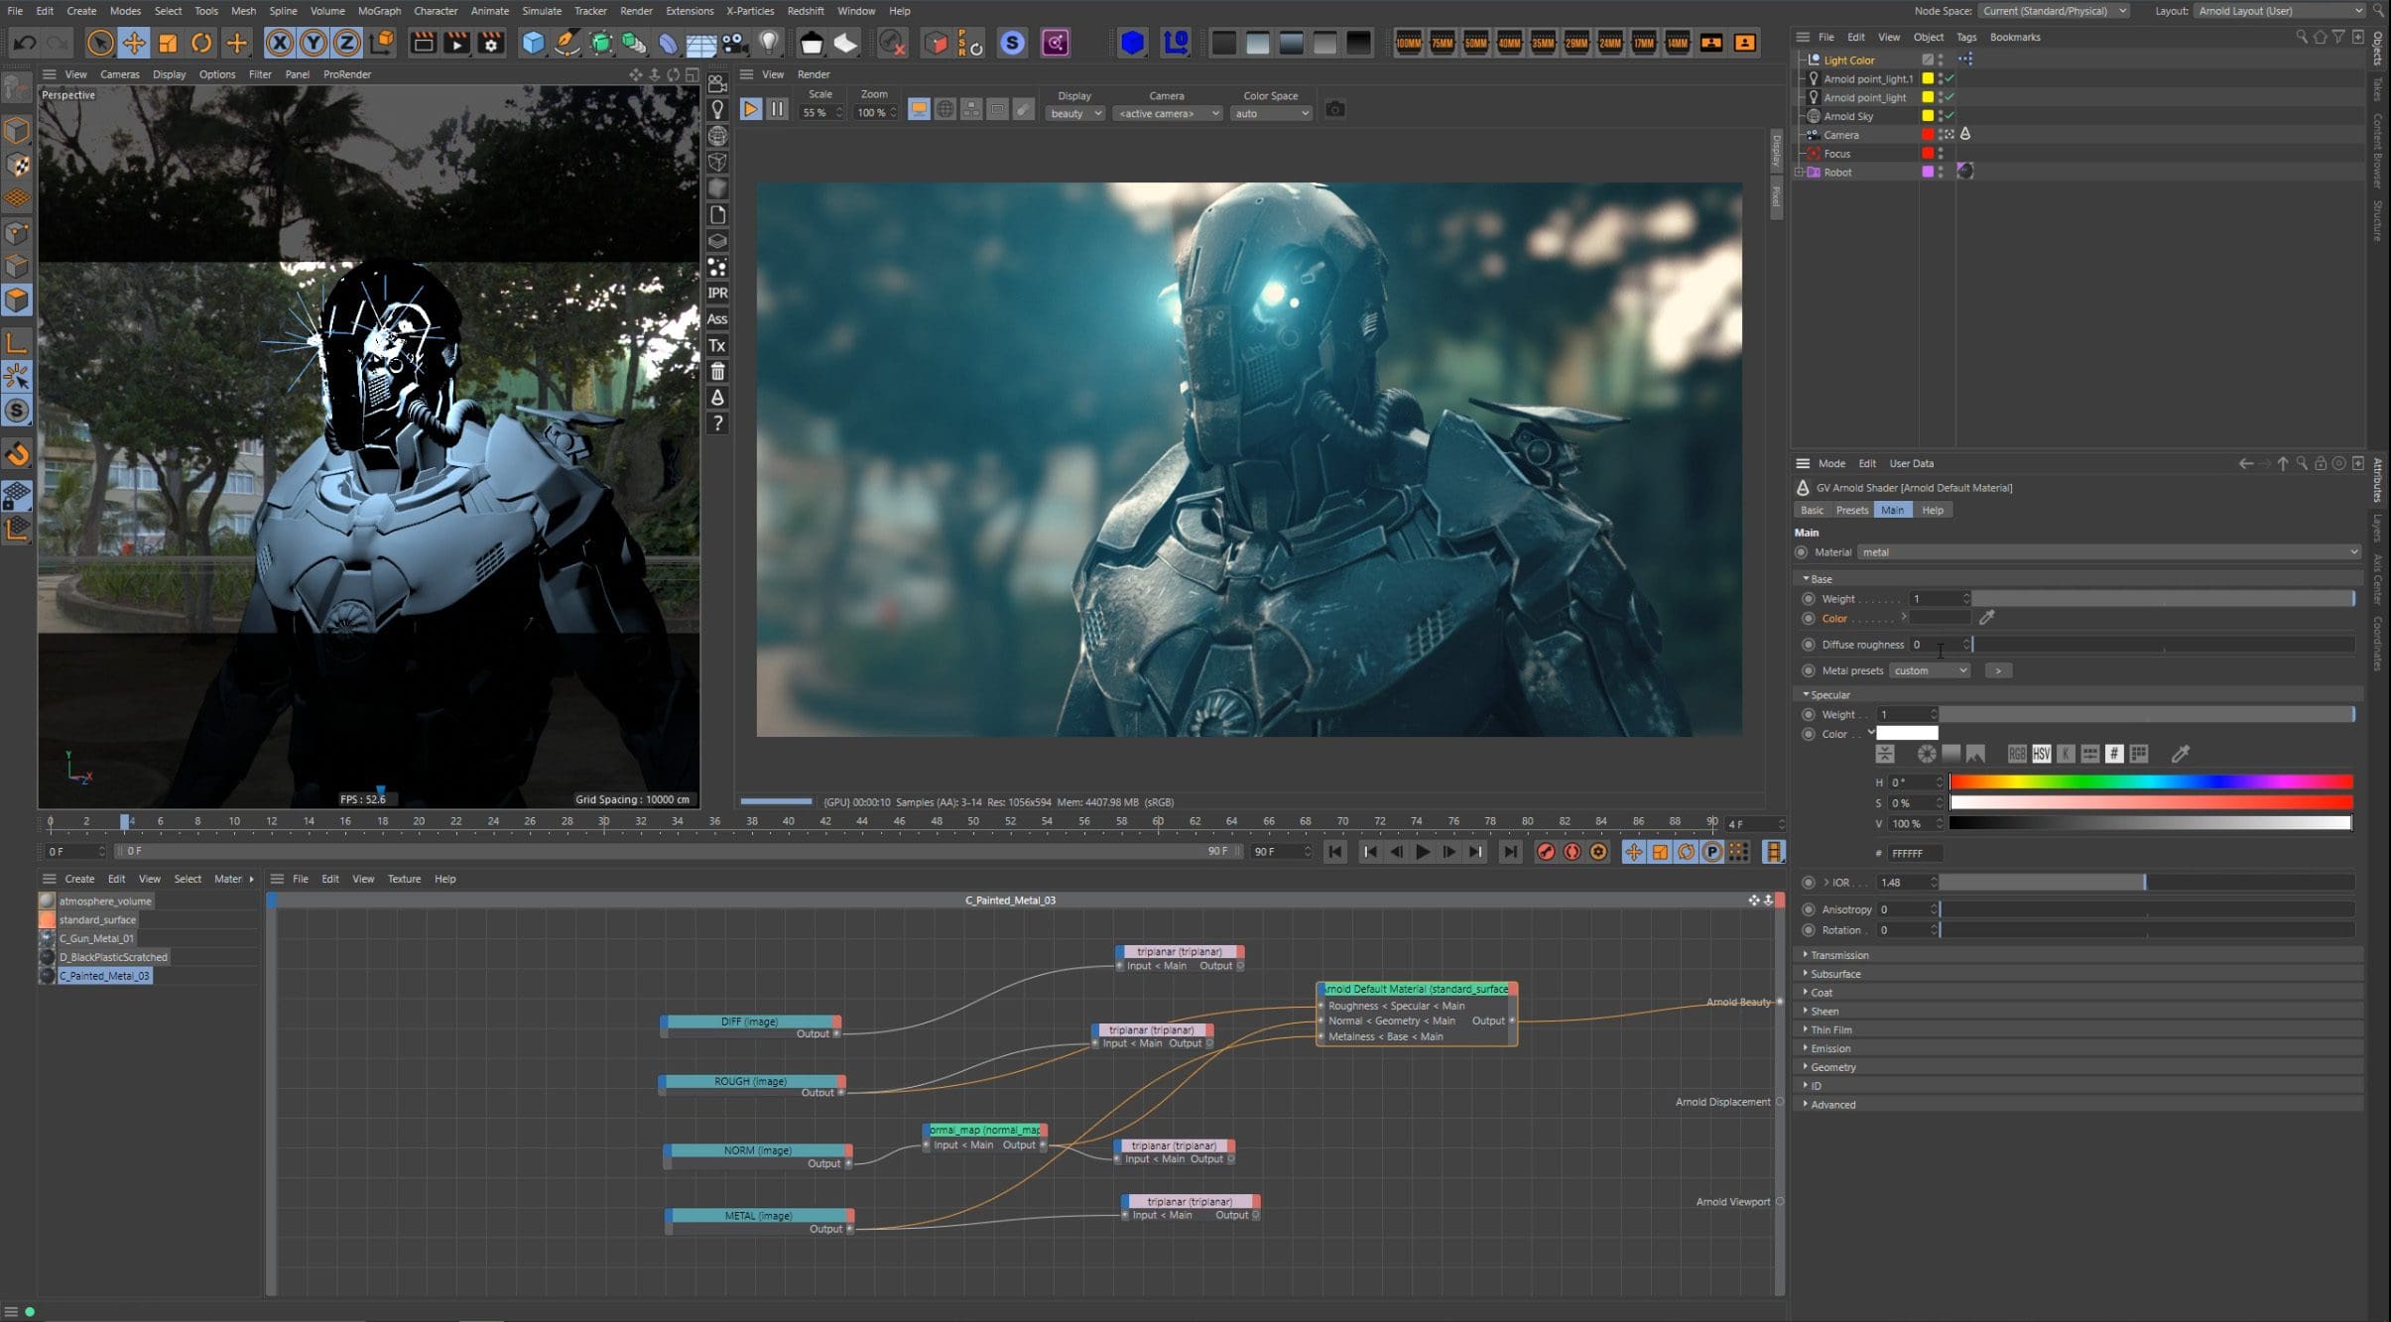Click the Tx manager icon in Arnold sidebar
The width and height of the screenshot is (2391, 1322).
(717, 345)
